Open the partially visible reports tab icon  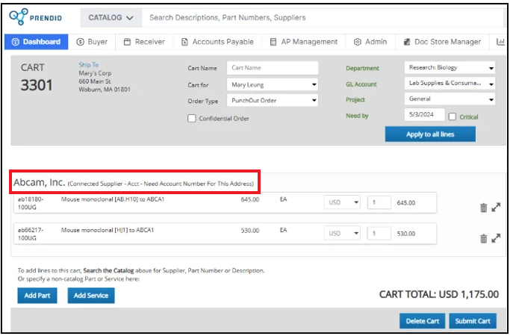[x=500, y=42]
